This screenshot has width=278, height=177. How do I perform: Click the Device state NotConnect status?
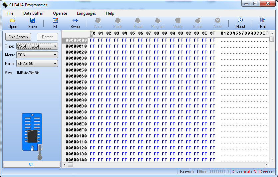[253, 172]
